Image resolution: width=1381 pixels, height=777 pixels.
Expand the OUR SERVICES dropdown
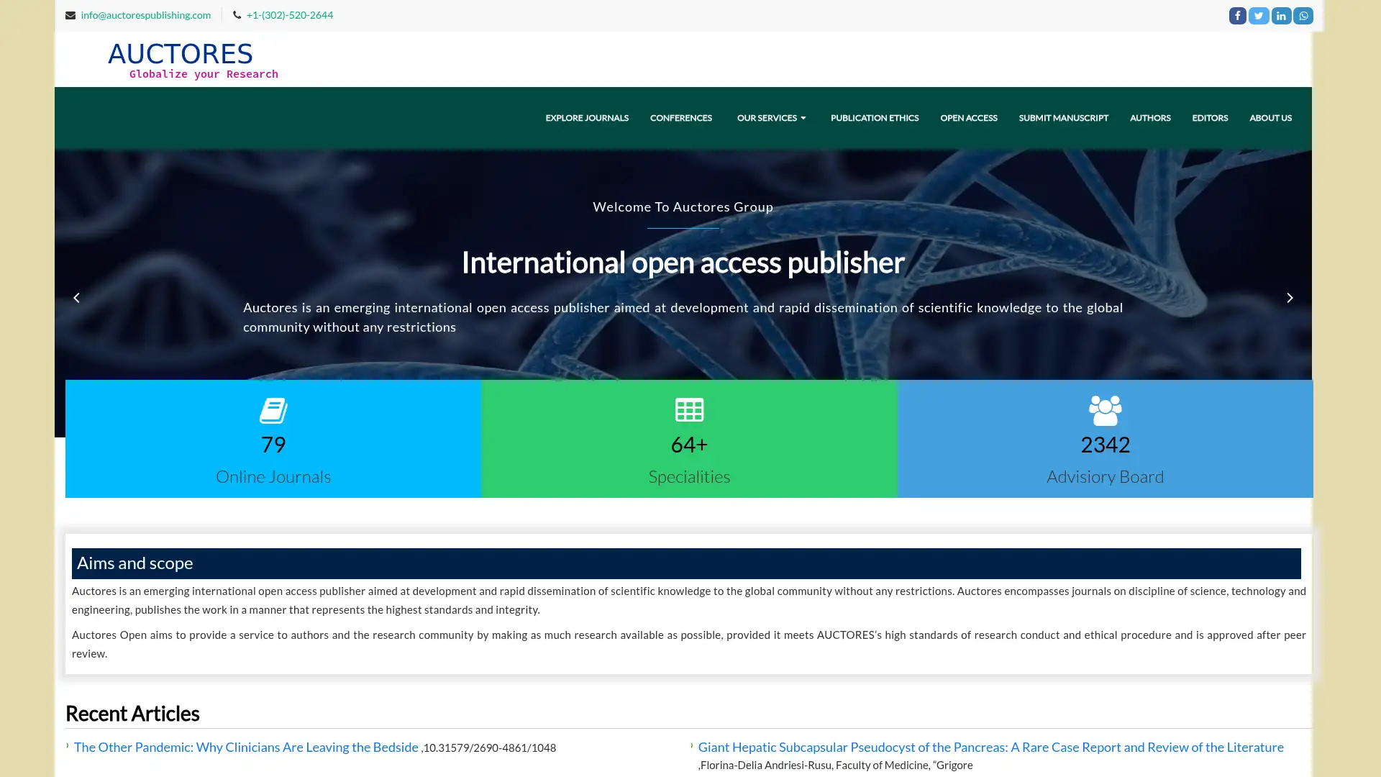click(x=771, y=117)
